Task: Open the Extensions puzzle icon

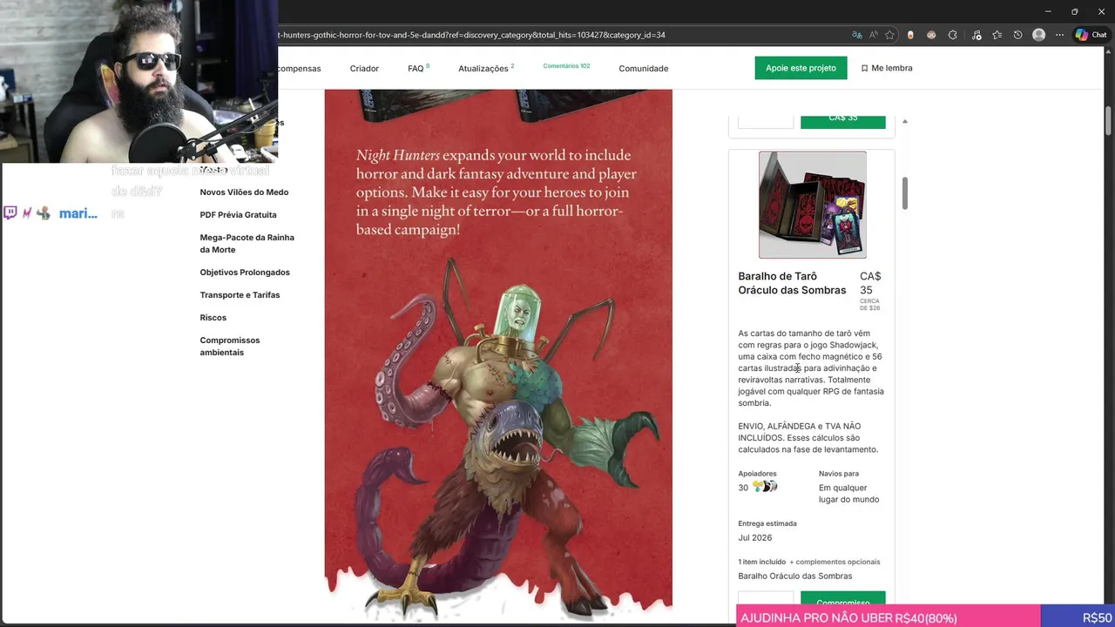Action: [x=952, y=35]
